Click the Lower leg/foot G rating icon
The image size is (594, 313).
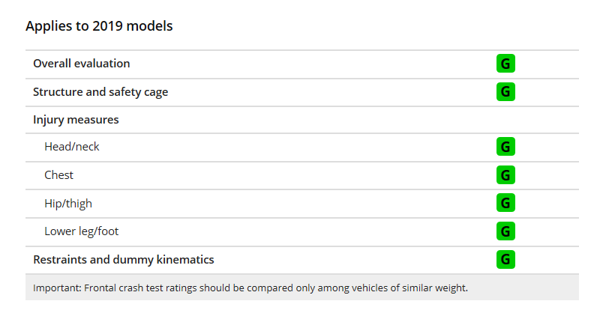point(505,231)
